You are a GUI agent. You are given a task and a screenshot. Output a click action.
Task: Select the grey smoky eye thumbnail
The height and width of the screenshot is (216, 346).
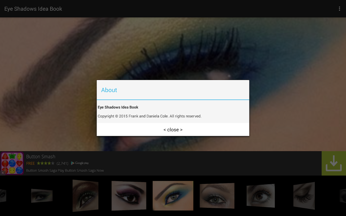point(217,196)
